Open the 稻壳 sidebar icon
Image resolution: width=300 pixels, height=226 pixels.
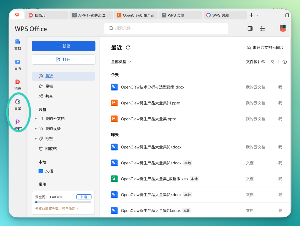pyautogui.click(x=17, y=82)
